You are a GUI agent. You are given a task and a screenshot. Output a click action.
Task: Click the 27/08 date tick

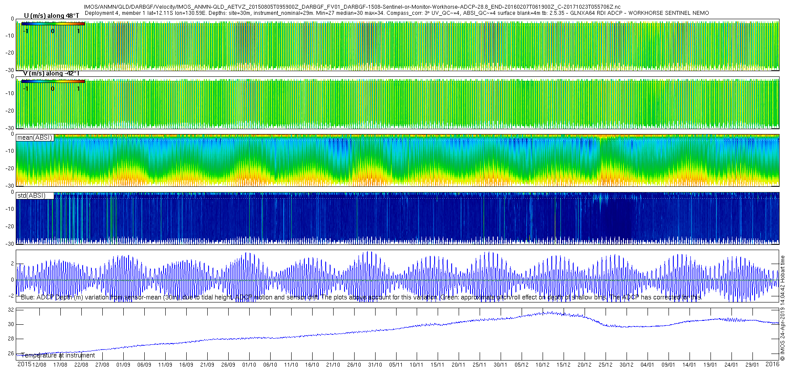pos(102,364)
